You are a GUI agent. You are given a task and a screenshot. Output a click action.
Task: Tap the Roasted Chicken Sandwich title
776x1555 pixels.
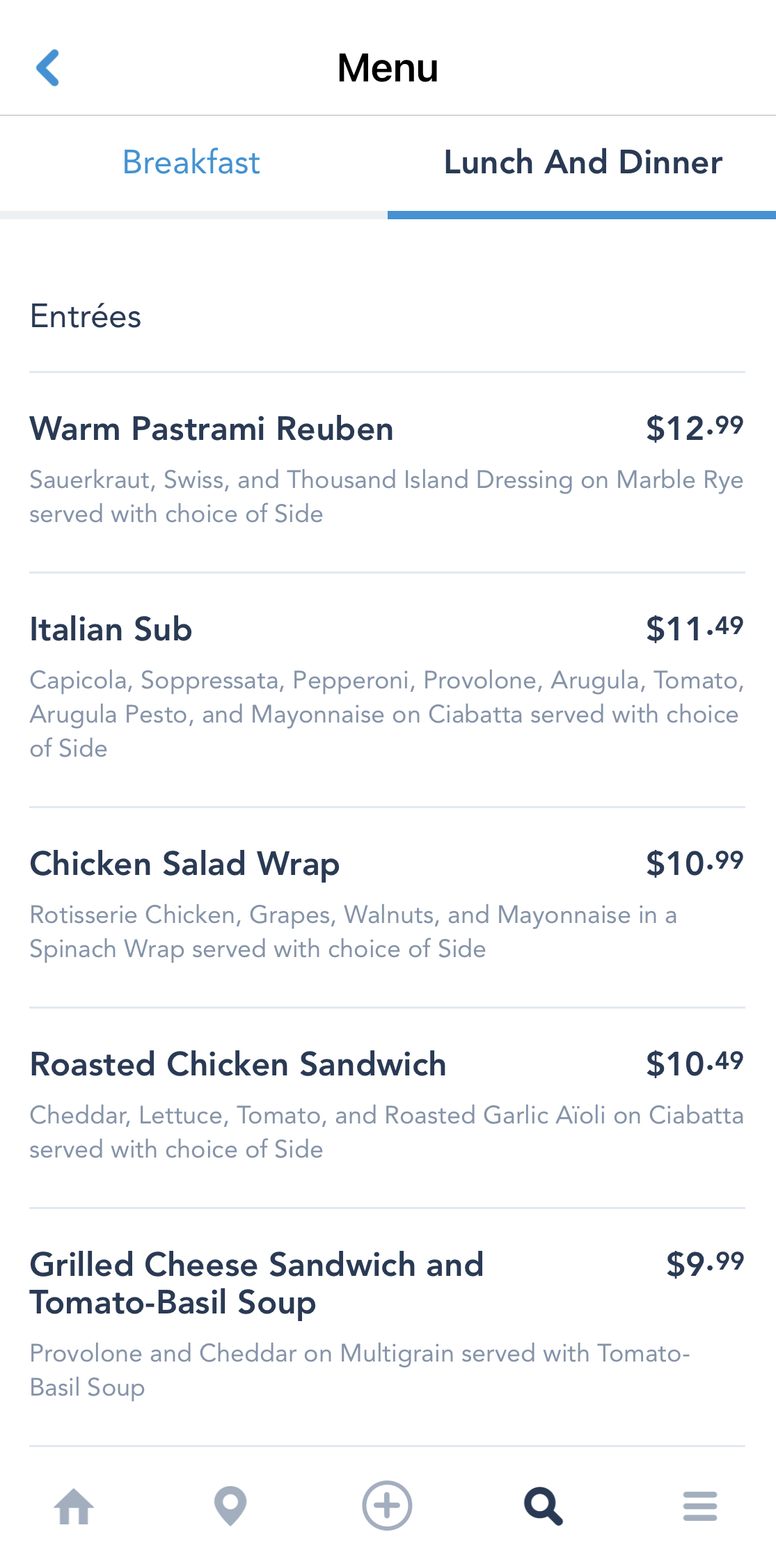tap(238, 1064)
